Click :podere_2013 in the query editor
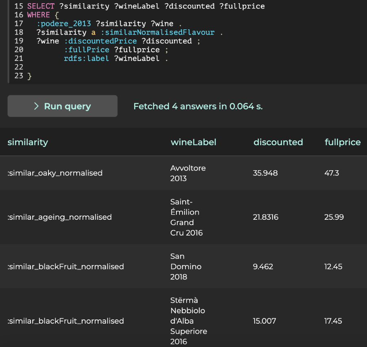367x347 pixels. pyautogui.click(x=63, y=24)
